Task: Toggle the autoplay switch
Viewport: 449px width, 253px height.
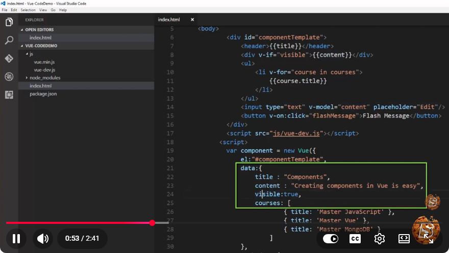Action: click(x=331, y=239)
